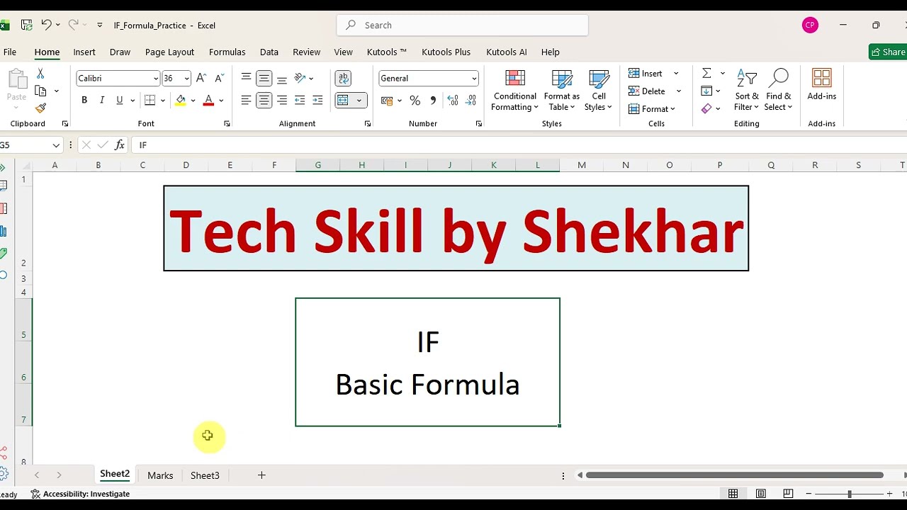Switch to the Kutools Plus tab

[x=446, y=52]
